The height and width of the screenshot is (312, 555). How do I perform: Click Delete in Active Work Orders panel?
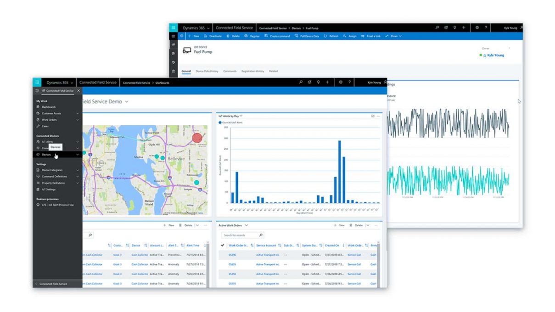click(356, 225)
